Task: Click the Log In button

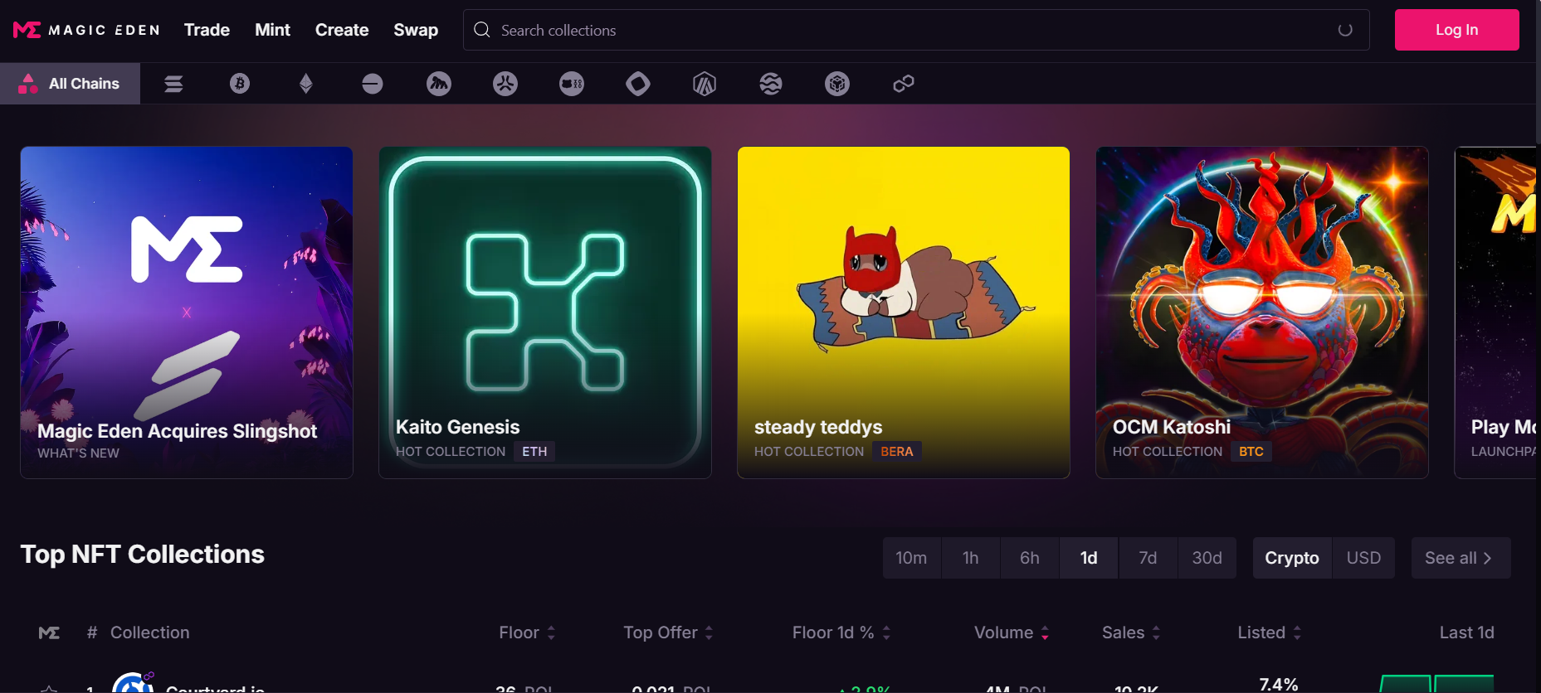Action: [x=1456, y=30]
